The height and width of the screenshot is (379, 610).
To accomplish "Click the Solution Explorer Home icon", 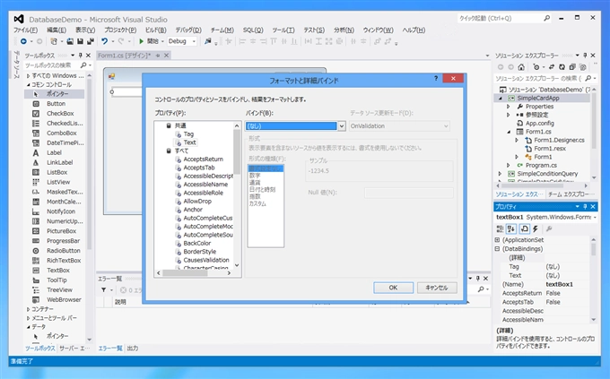I will tap(521, 67).
